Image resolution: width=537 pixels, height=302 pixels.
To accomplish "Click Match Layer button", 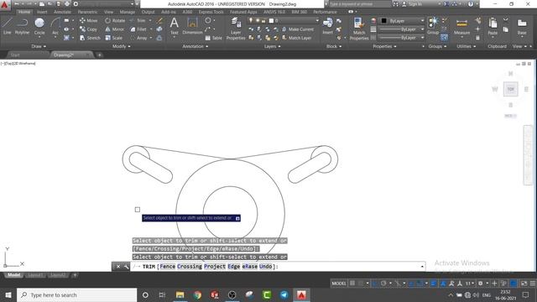I will tap(296, 38).
